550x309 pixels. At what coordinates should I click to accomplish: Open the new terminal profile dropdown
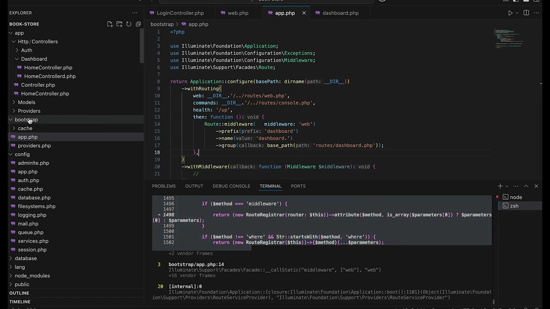[x=507, y=186]
